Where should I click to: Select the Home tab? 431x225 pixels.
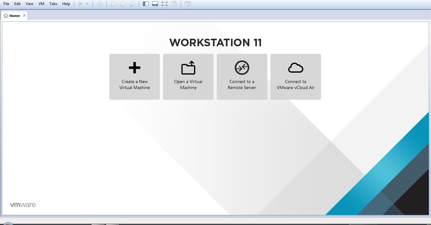tap(15, 15)
